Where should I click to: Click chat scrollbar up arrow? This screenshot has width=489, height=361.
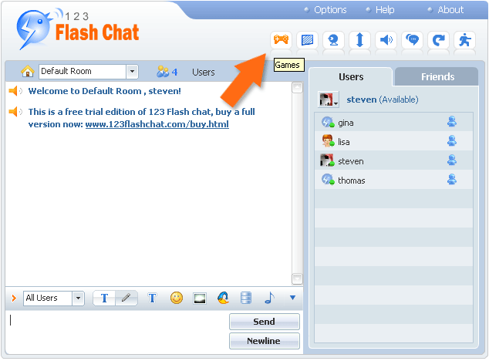pos(297,88)
